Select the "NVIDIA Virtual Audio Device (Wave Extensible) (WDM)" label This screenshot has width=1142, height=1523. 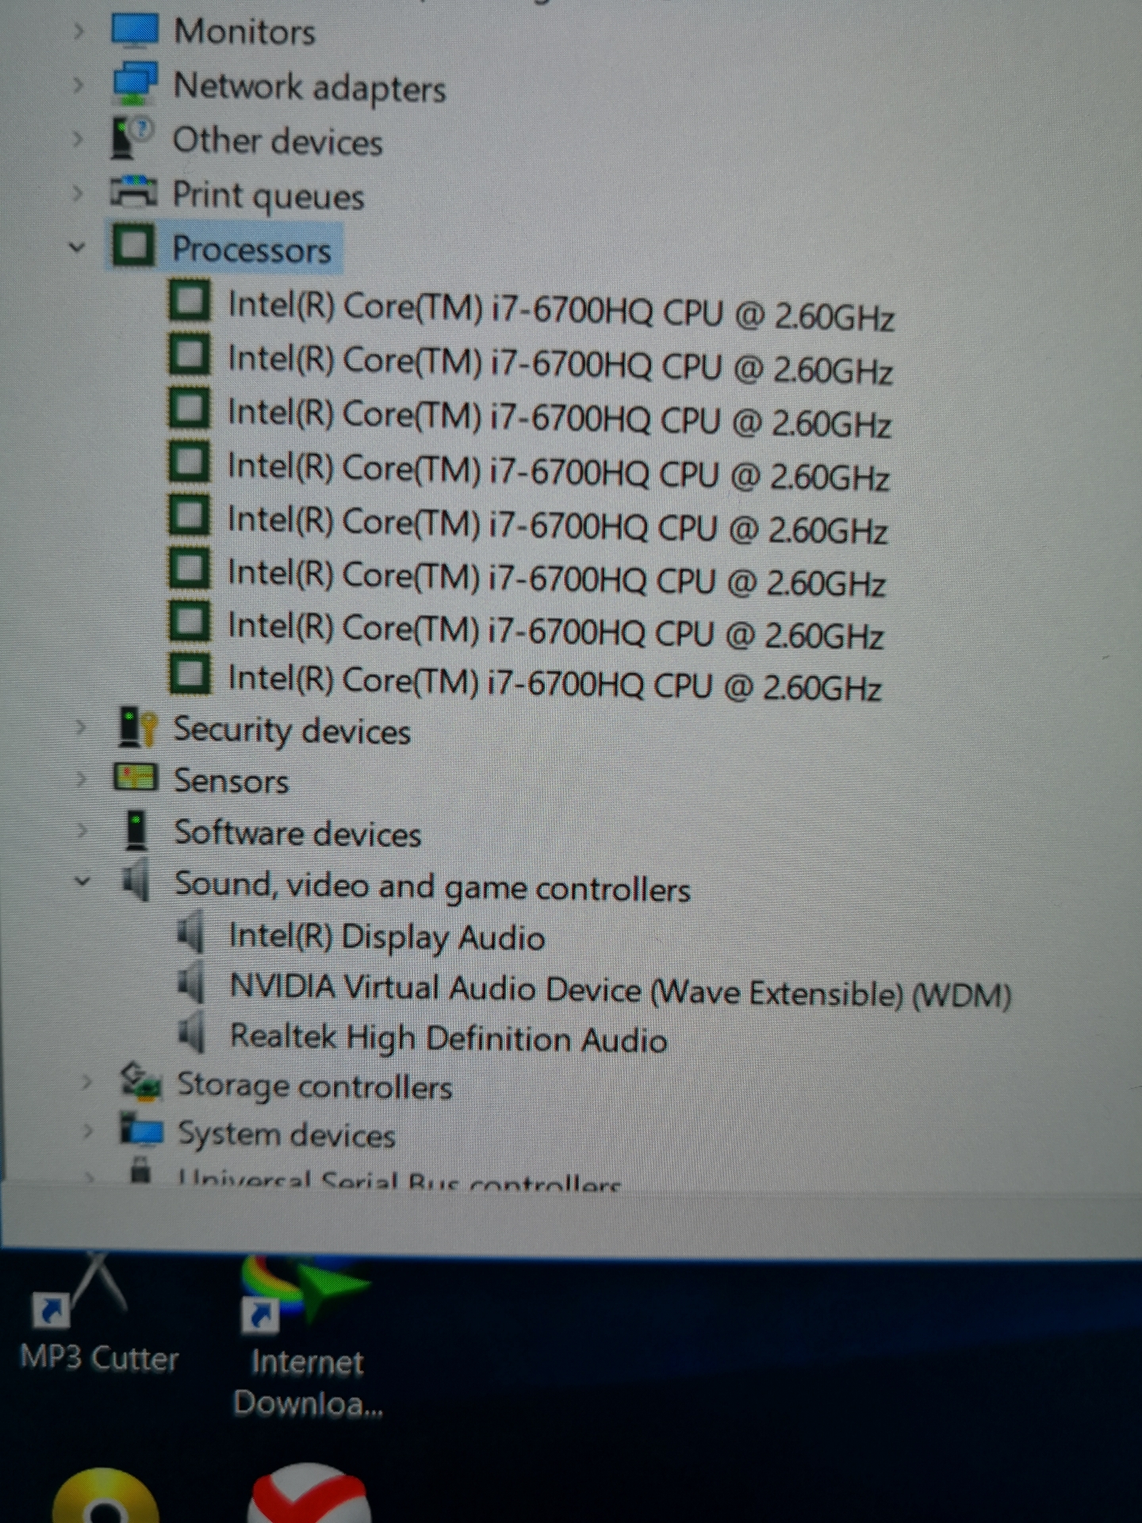click(620, 991)
